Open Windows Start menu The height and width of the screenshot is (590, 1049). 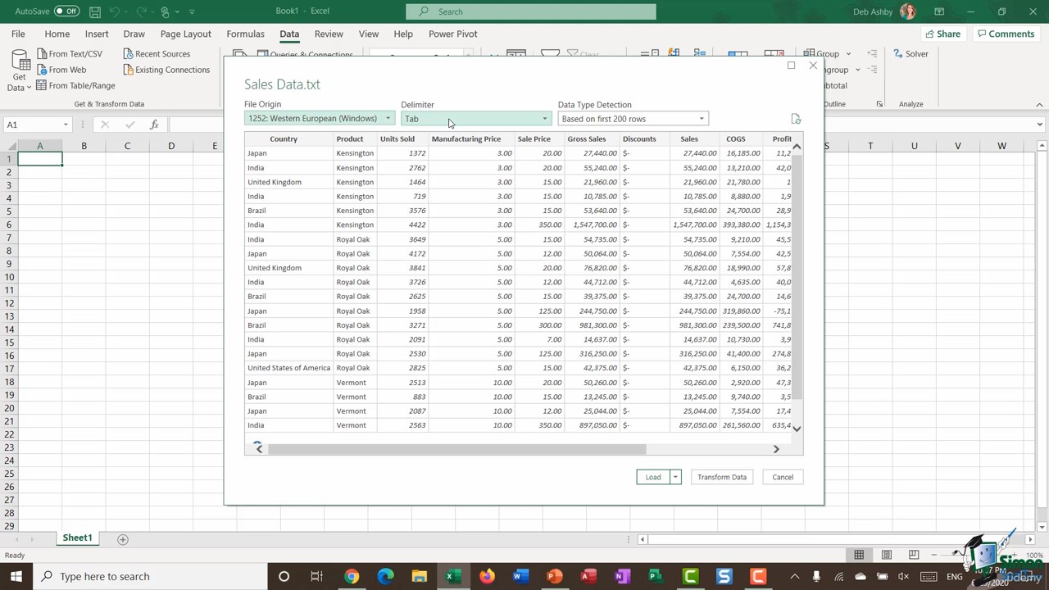[16, 576]
